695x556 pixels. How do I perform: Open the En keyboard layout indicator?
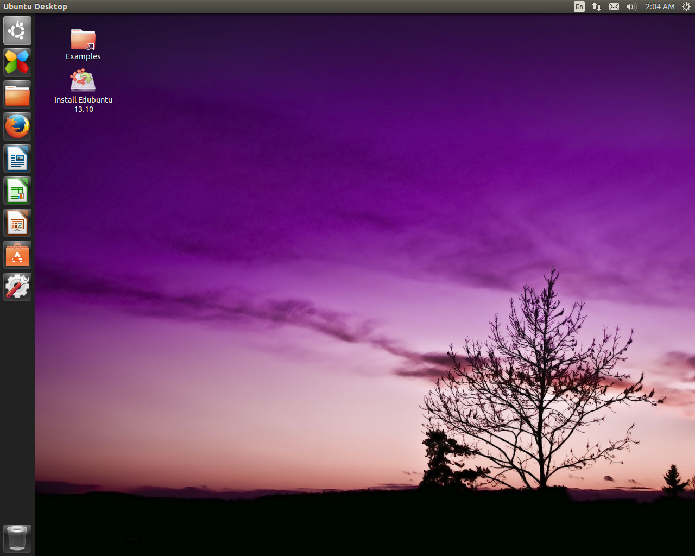pos(579,7)
